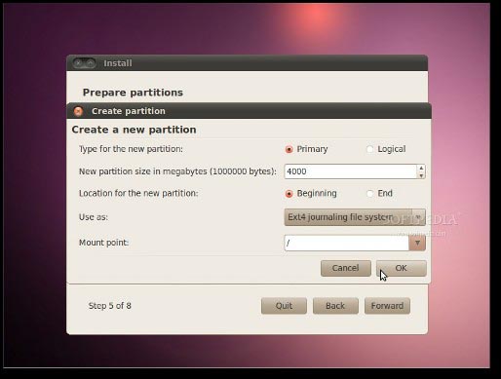Click the 'Create a new partition' heading

[x=134, y=130]
